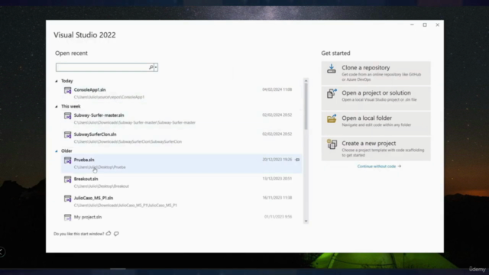489x275 pixels.
Task: Click the 16/11/2023 11:38 date entry
Action: coord(277,198)
